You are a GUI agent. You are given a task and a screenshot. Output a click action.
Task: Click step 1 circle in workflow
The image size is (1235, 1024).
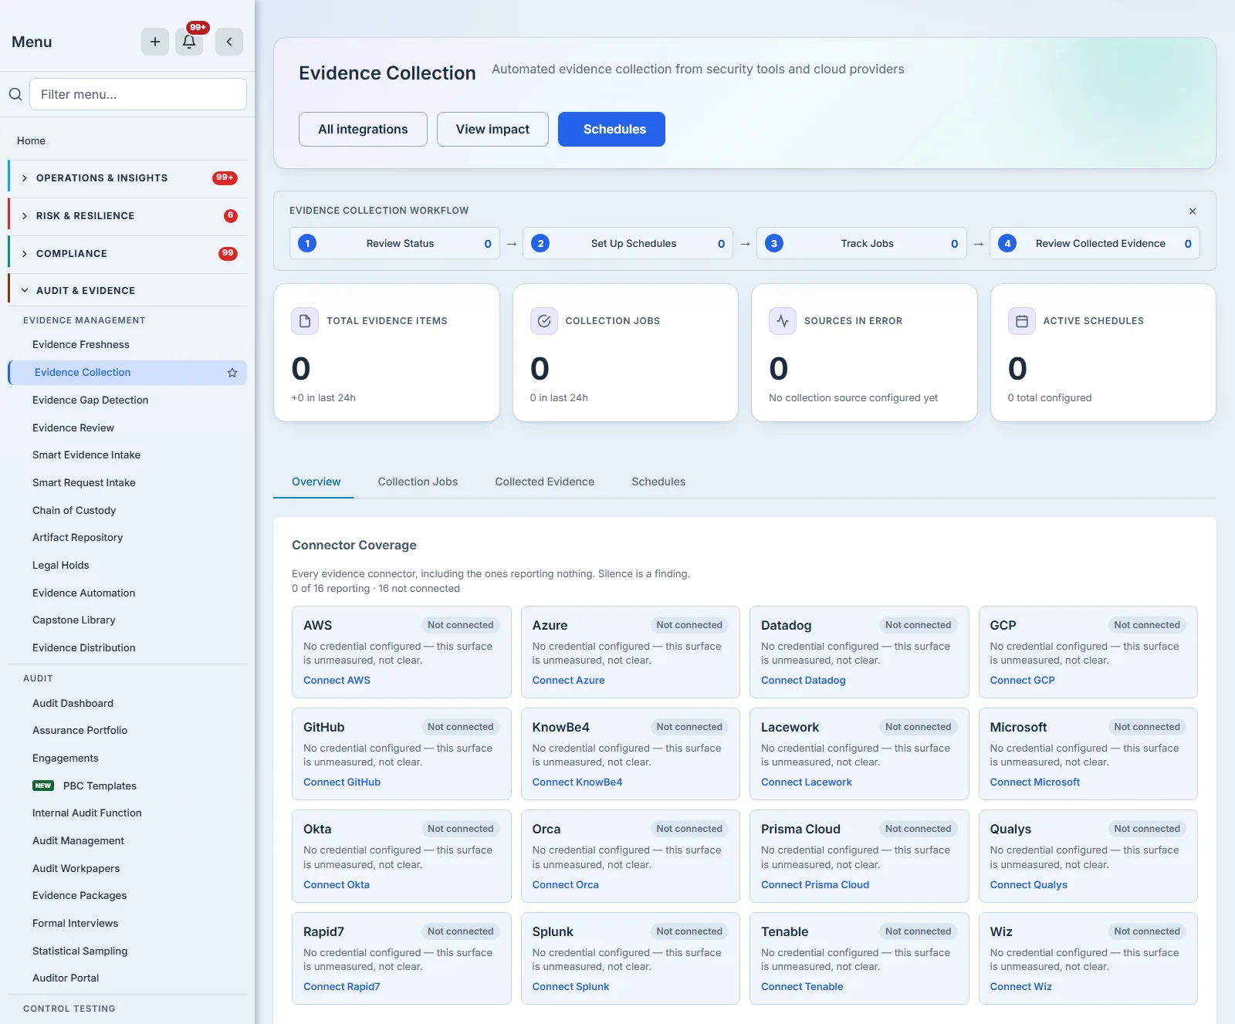307,244
